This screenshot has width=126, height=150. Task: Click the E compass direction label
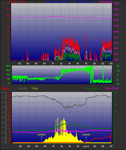pos(118,80)
